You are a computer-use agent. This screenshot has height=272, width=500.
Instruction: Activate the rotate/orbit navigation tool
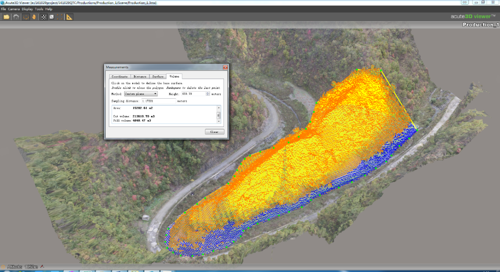tap(26, 17)
